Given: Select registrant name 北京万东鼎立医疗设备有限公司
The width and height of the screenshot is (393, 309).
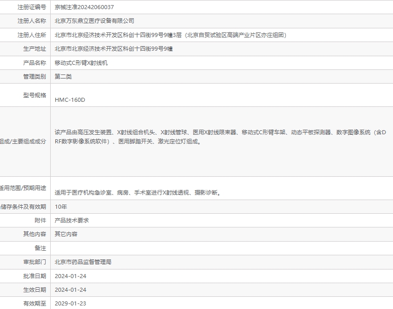Looking at the screenshot, I should [x=94, y=21].
